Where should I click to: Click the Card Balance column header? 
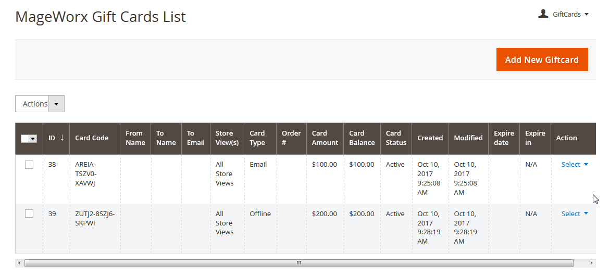coord(362,138)
